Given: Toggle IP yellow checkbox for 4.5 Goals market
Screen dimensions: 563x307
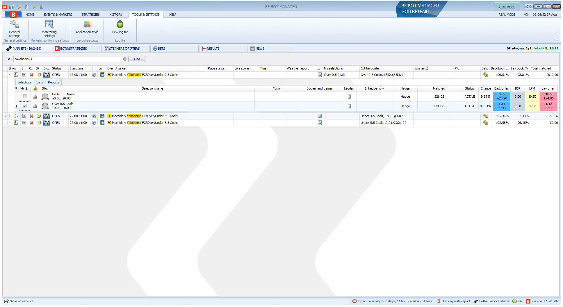Looking at the screenshot, I should pos(39,116).
